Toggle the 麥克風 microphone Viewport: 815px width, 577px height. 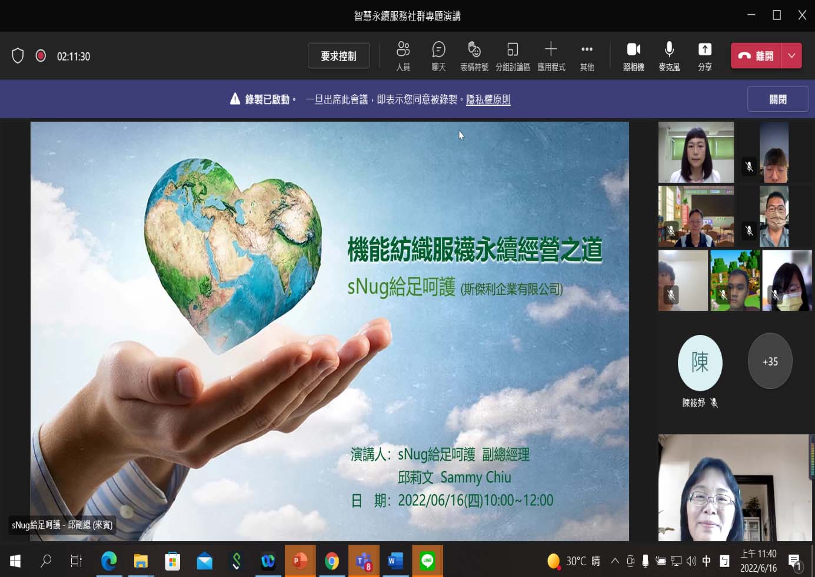click(669, 56)
